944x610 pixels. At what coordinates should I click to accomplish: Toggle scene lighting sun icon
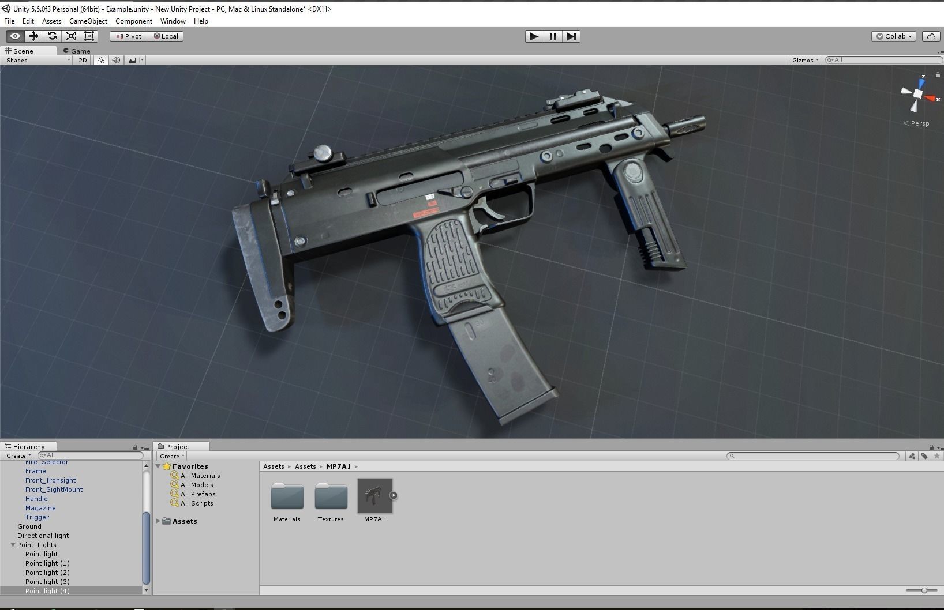pyautogui.click(x=101, y=60)
